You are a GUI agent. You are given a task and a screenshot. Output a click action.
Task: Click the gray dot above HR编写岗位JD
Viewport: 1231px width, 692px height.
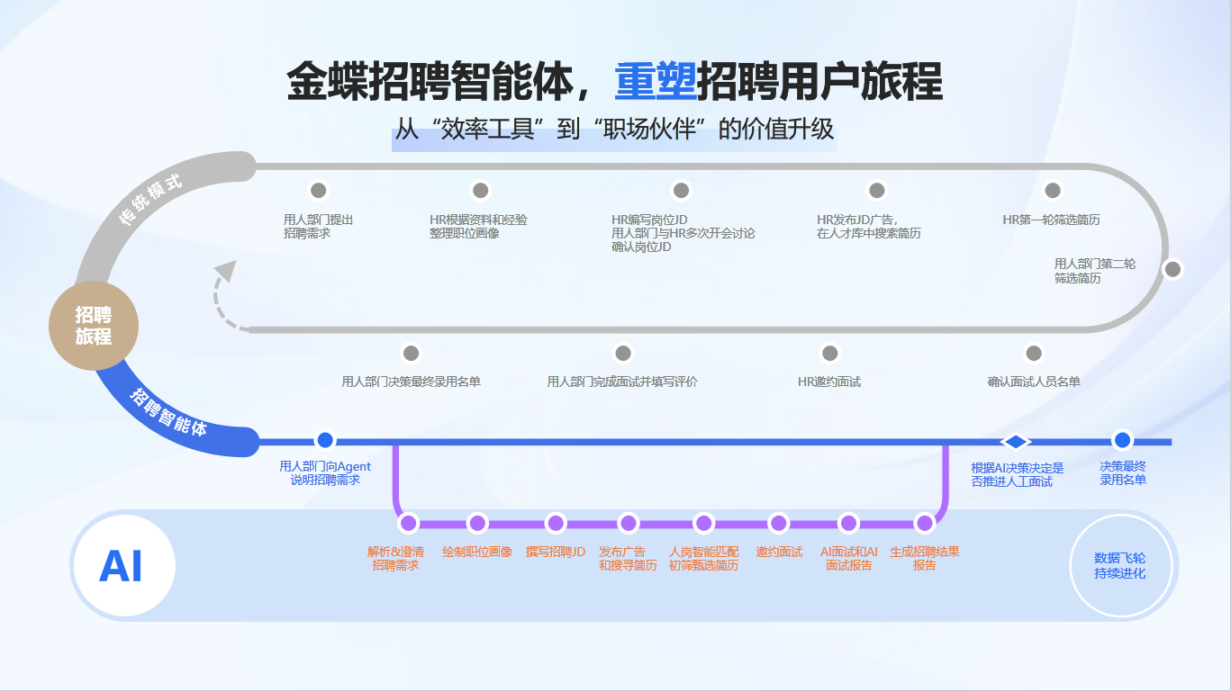(681, 190)
